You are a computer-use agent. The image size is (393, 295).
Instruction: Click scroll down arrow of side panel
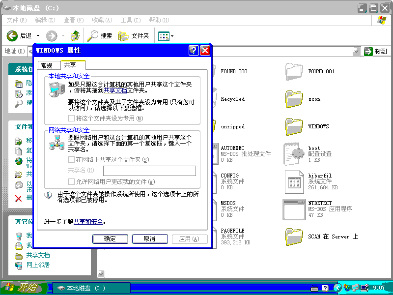click(101, 274)
